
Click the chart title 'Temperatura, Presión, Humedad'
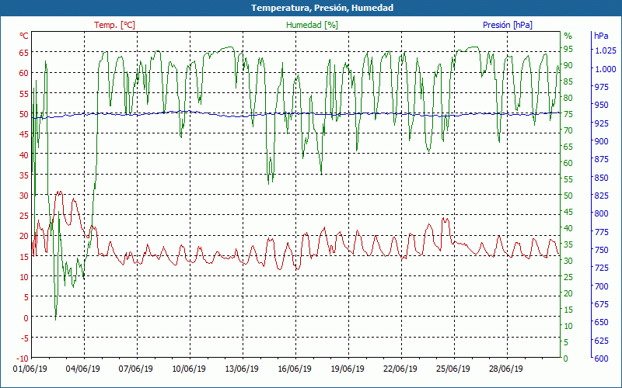(322, 8)
